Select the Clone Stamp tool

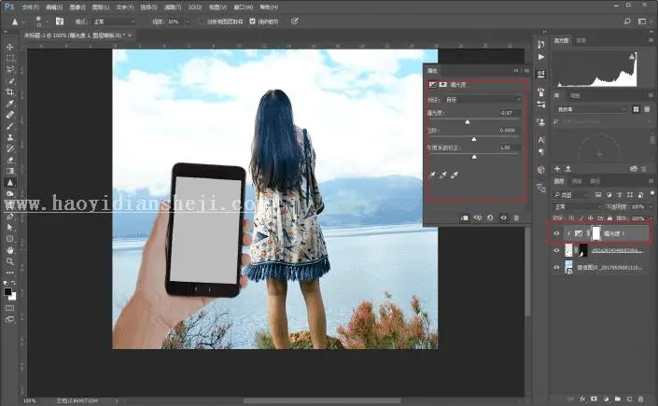9,137
